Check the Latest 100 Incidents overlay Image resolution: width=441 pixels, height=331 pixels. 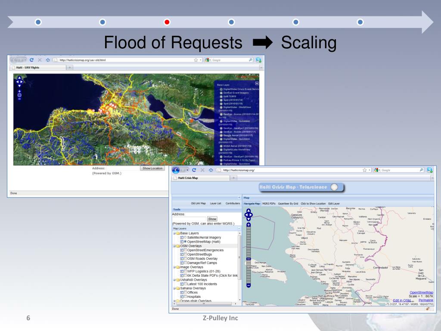[185, 284]
